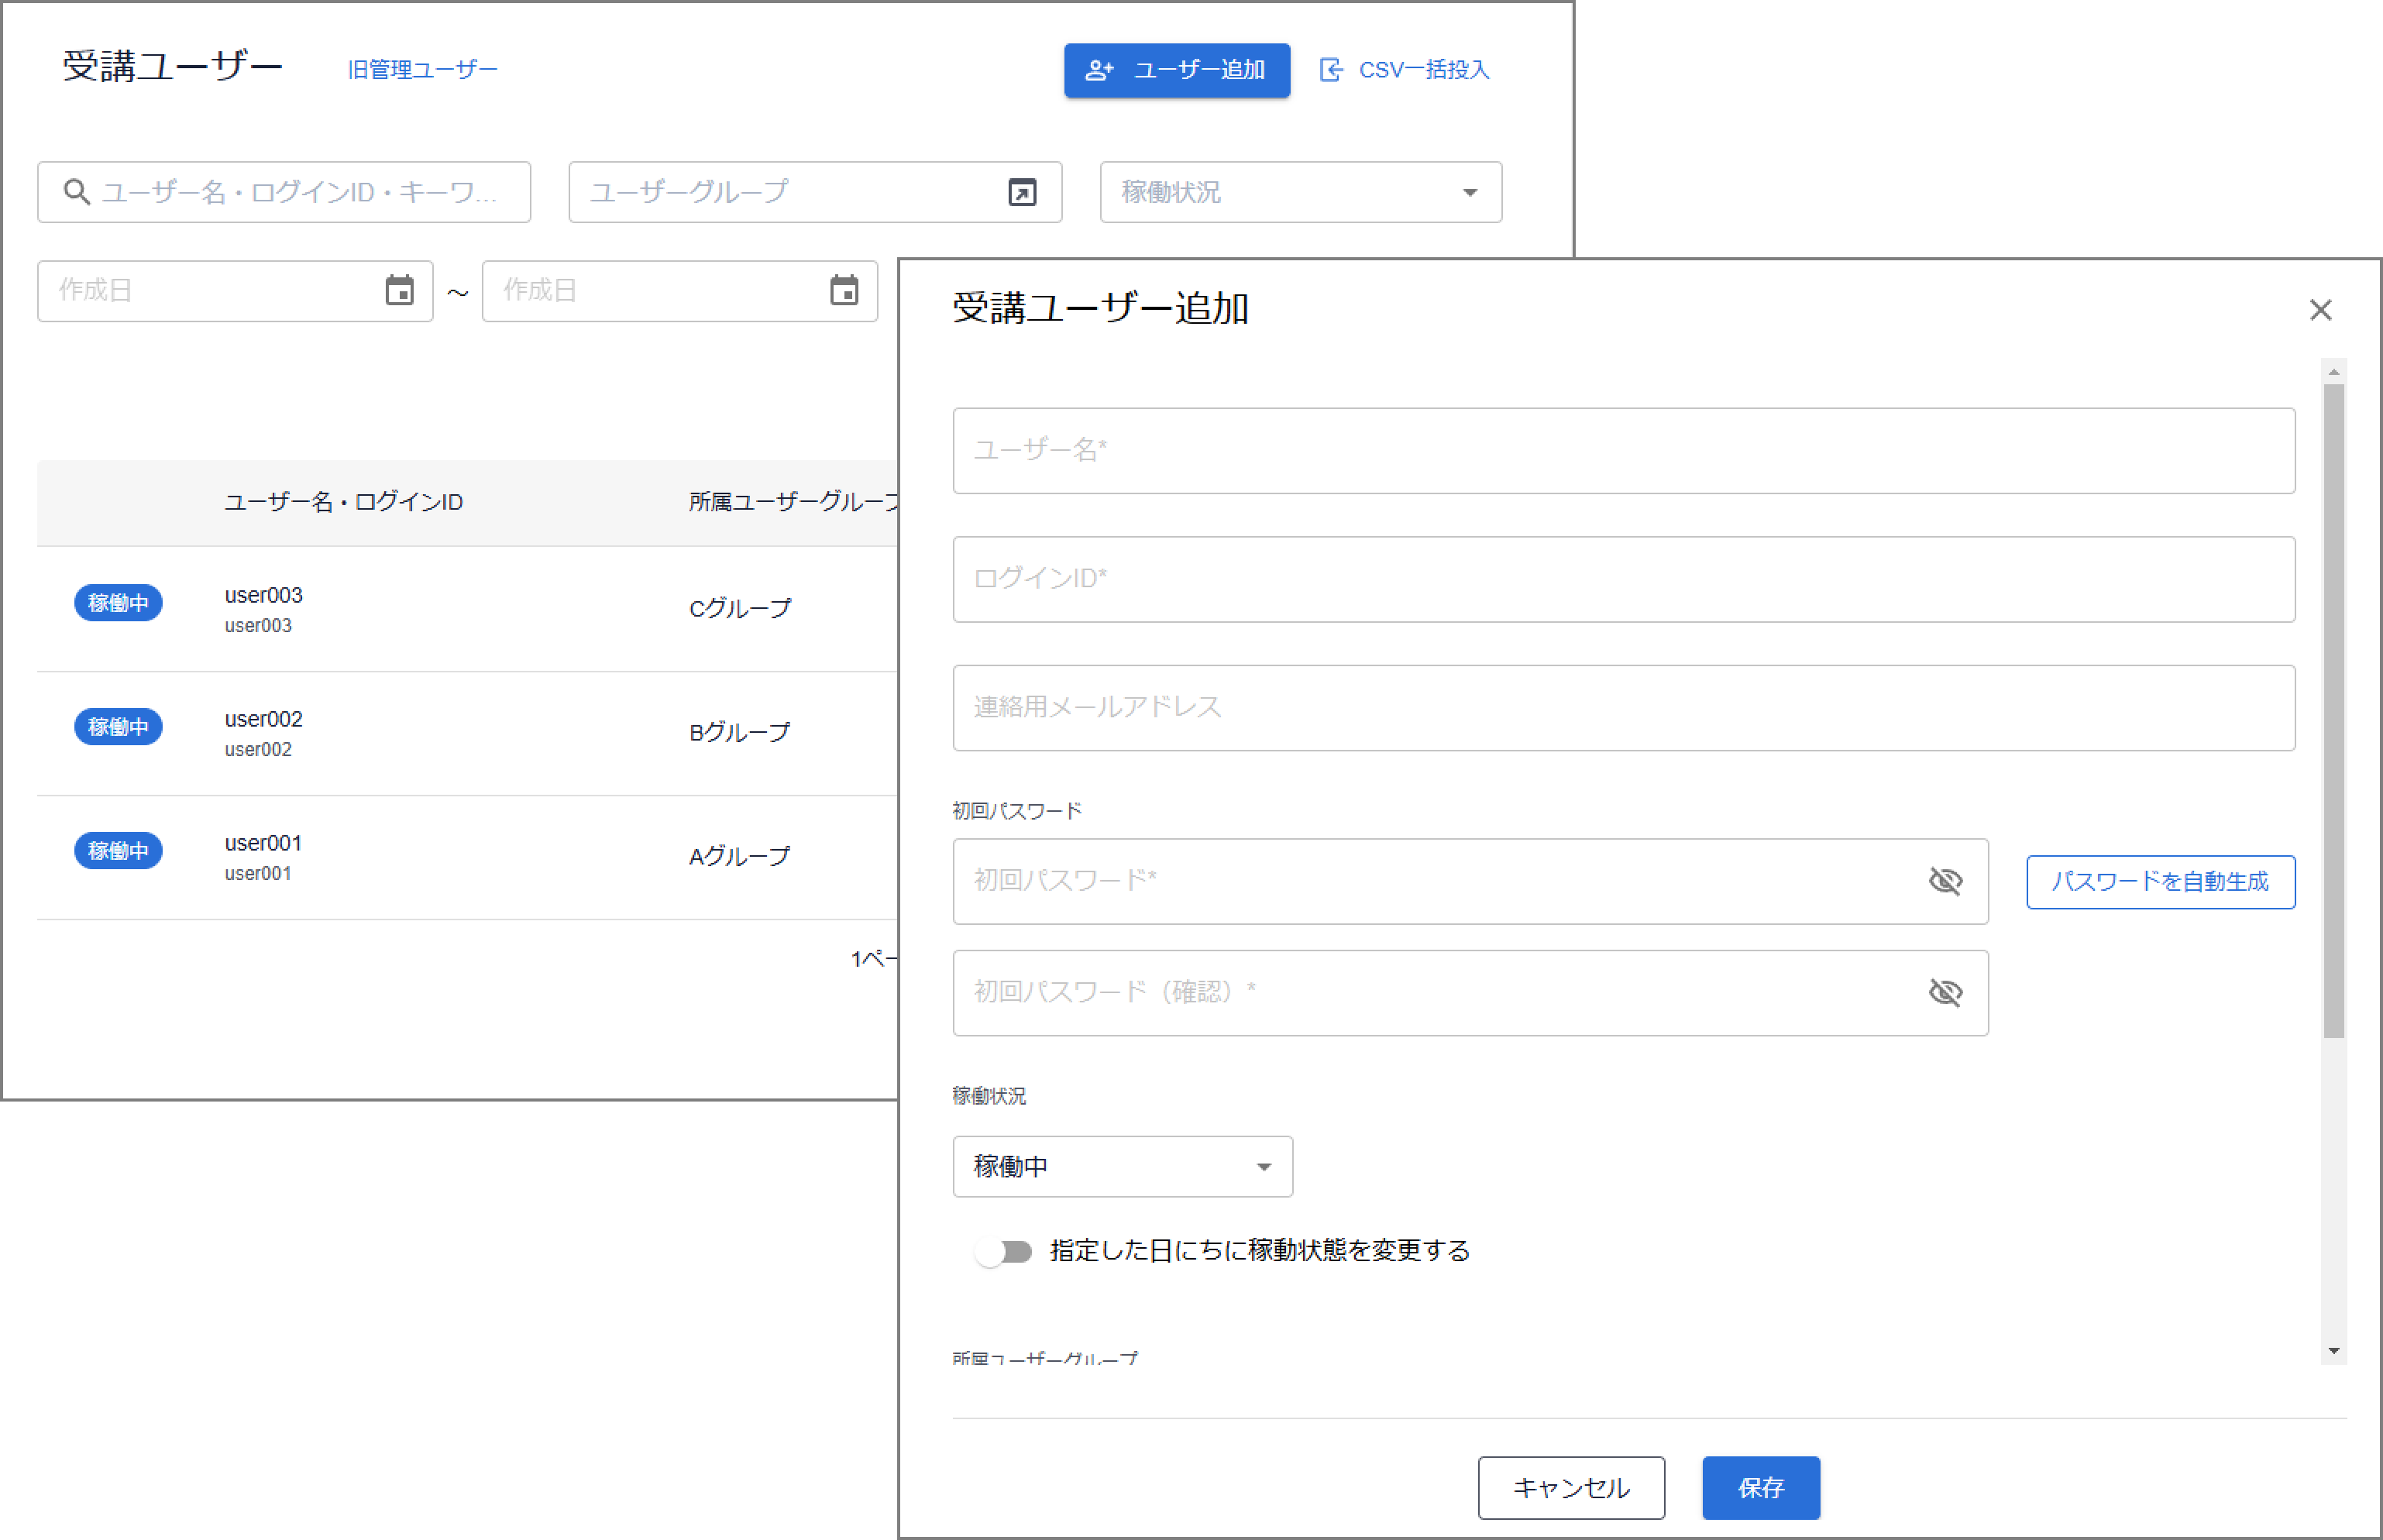Click the user search field with magnifier
This screenshot has height=1540, width=2383.
coord(284,192)
